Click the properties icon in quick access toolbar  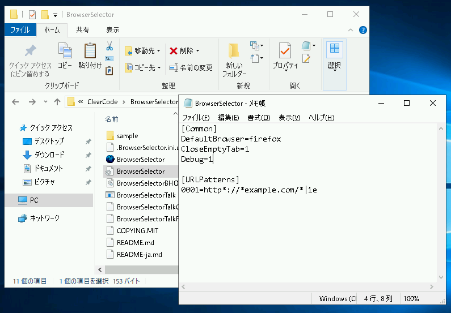click(32, 15)
